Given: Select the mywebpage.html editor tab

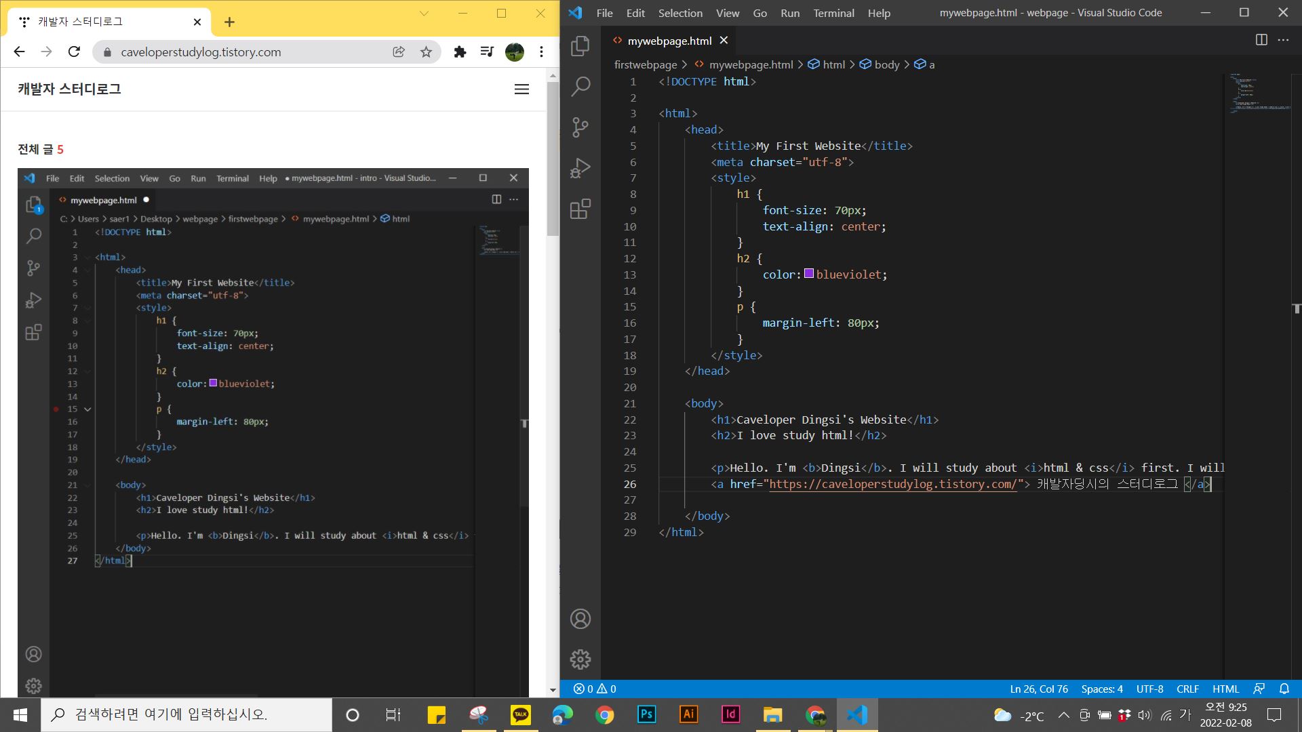Looking at the screenshot, I should point(669,41).
